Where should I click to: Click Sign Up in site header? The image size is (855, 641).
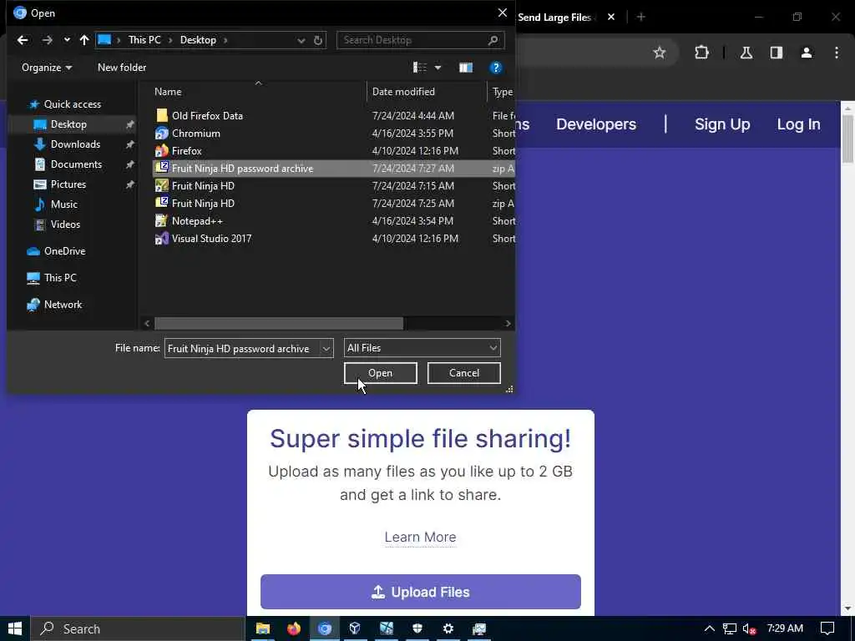722,124
